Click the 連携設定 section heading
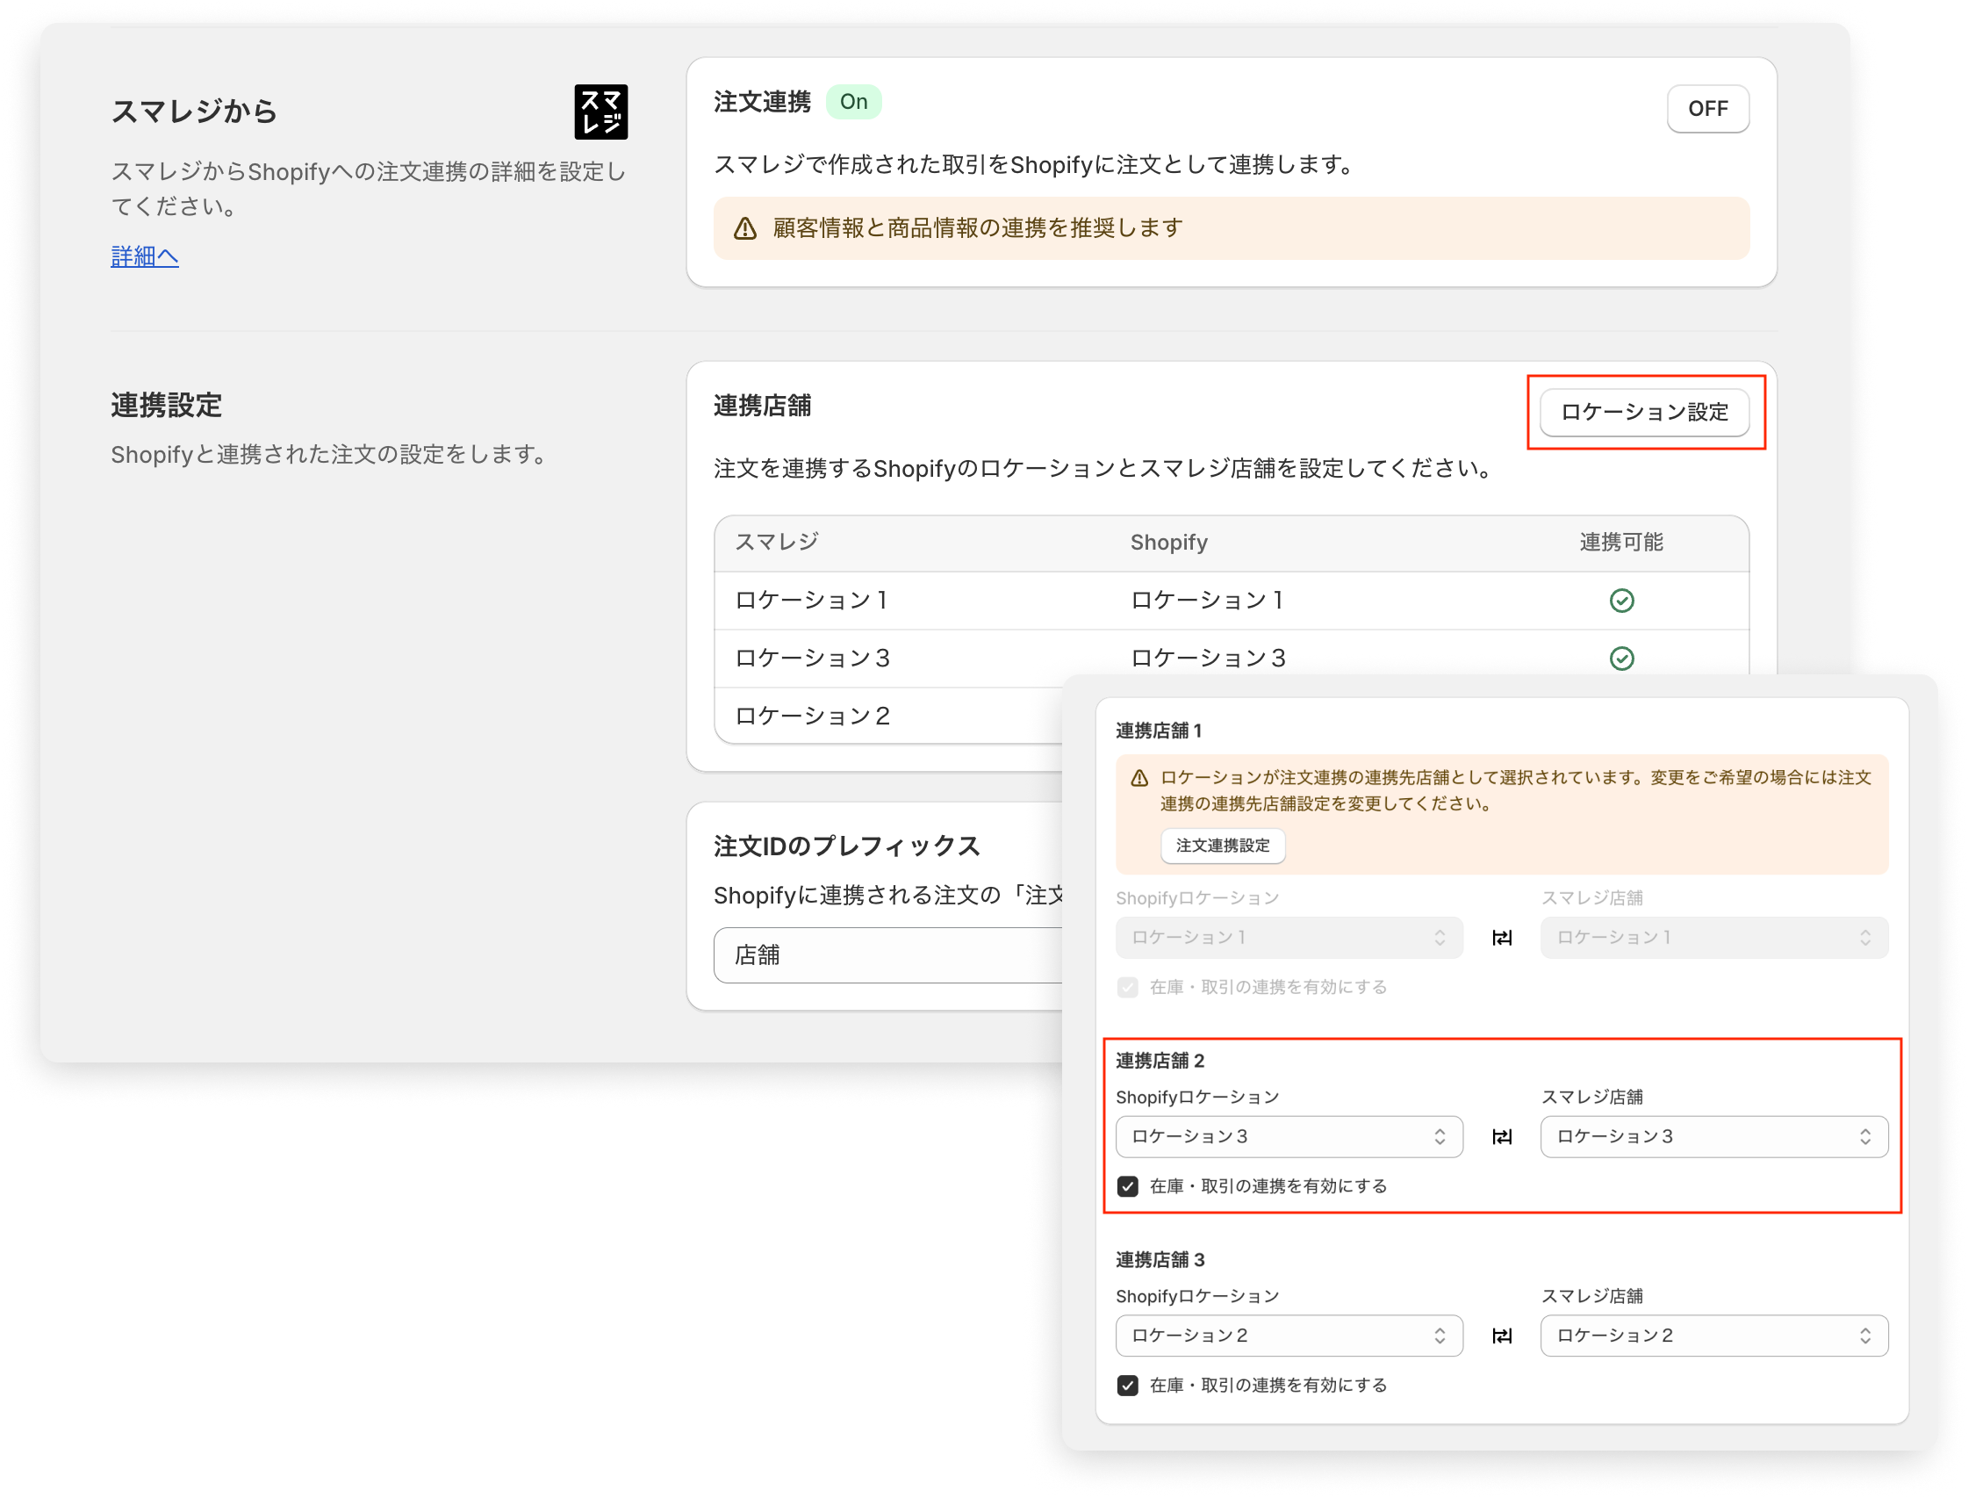This screenshot has height=1498, width=1968. pos(166,406)
